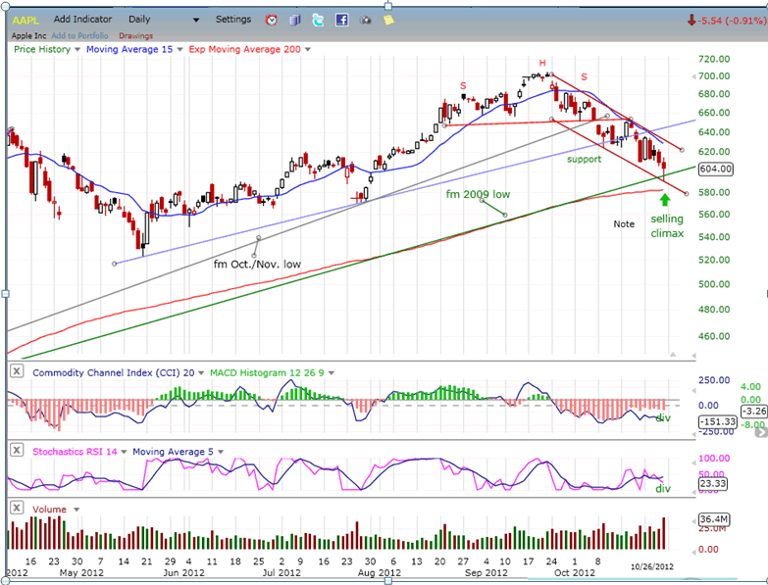Click the stacked documents compare icon

(294, 20)
